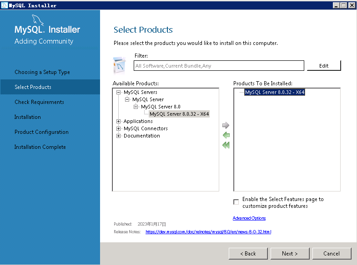Viewport: 357px width, 265px height.
Task: Open the release notes URL link
Action: [208, 231]
